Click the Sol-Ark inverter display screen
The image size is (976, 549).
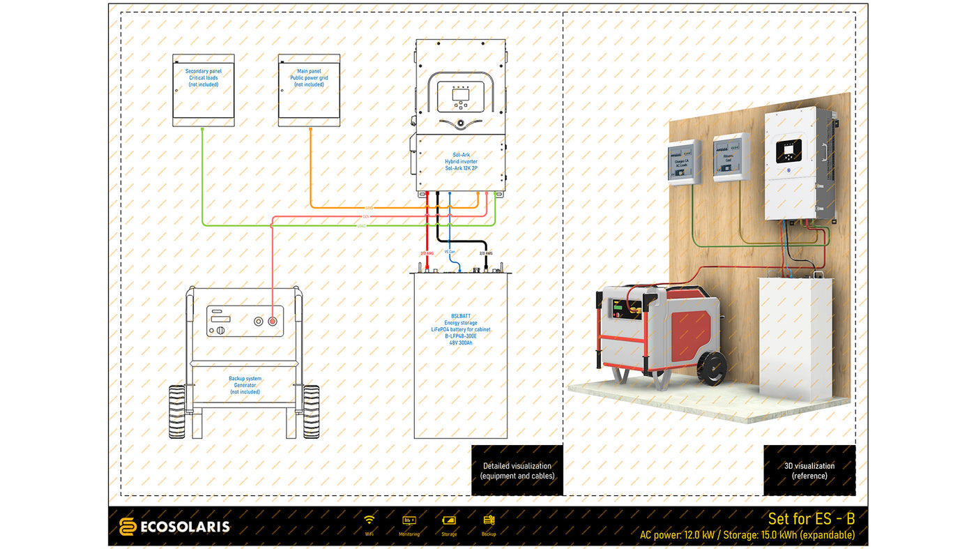[461, 95]
